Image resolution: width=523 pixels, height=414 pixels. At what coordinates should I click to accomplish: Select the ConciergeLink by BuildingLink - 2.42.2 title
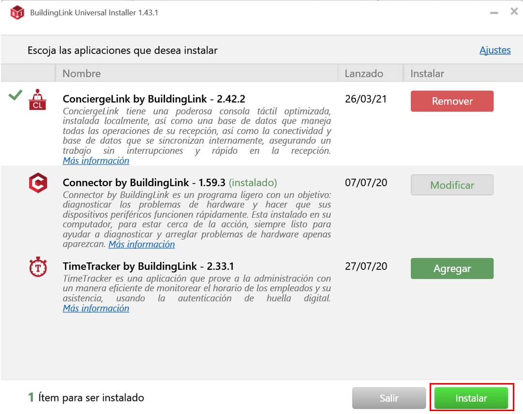[x=154, y=99]
